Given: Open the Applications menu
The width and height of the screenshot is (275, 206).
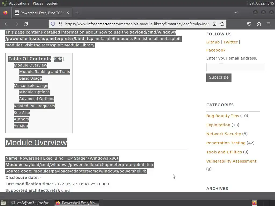Looking at the screenshot, I should click(19, 3).
